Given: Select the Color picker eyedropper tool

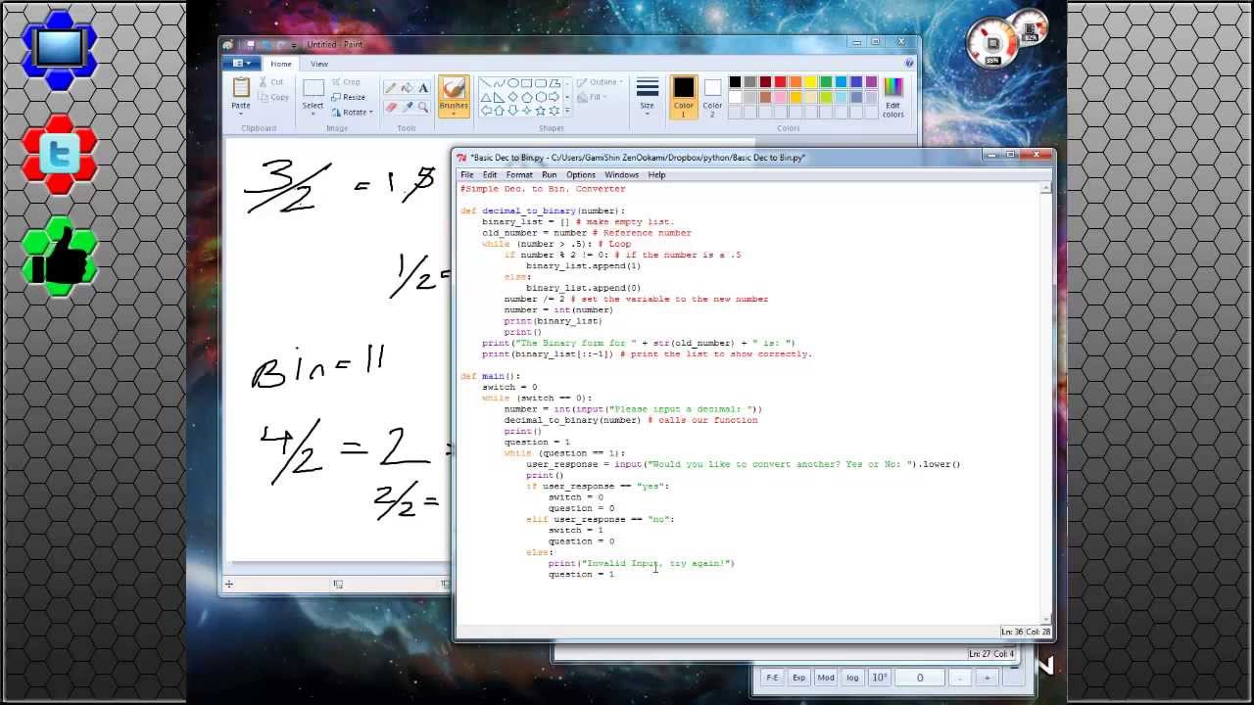Looking at the screenshot, I should 408,107.
